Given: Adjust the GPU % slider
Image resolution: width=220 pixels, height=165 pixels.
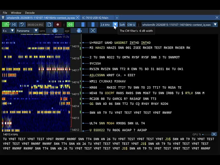Looking at the screenshot, I should point(207,134).
